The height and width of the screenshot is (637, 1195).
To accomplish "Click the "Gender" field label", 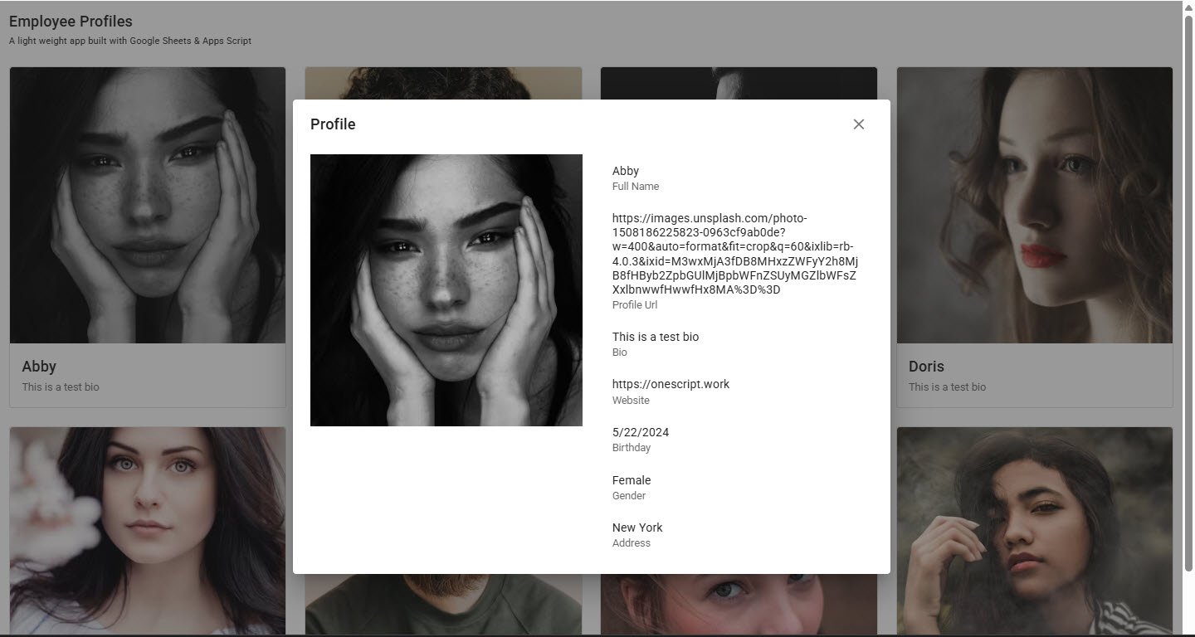I will (x=629, y=496).
